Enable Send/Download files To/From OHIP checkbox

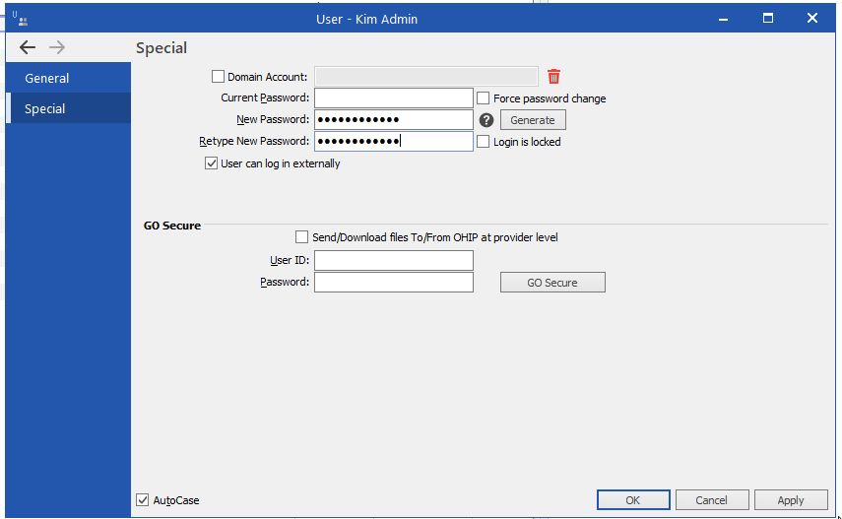click(301, 237)
